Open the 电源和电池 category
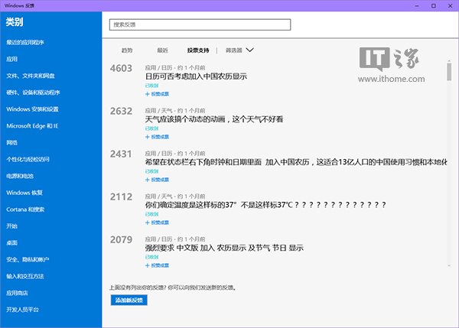The height and width of the screenshot is (328, 459). (20, 176)
